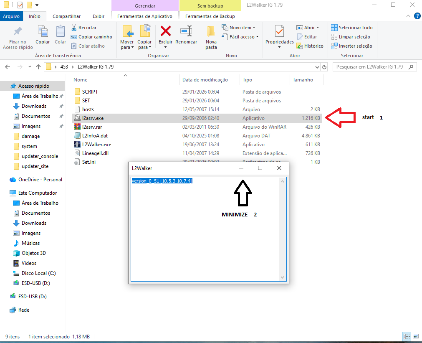The width and height of the screenshot is (422, 343).
Task: Select the SCRIPT folder
Action: click(x=90, y=92)
